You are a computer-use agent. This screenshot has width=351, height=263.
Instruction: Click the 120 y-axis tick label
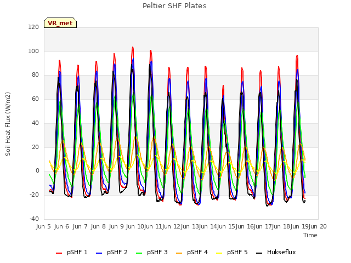(33, 27)
